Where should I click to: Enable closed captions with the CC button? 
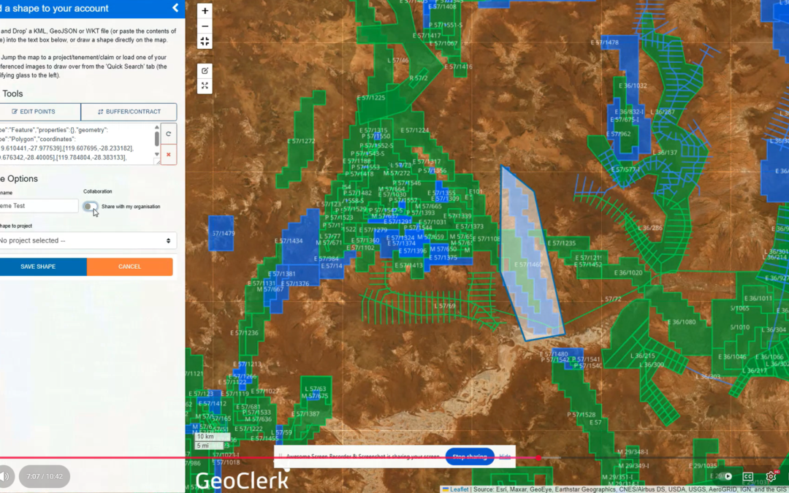pos(747,476)
